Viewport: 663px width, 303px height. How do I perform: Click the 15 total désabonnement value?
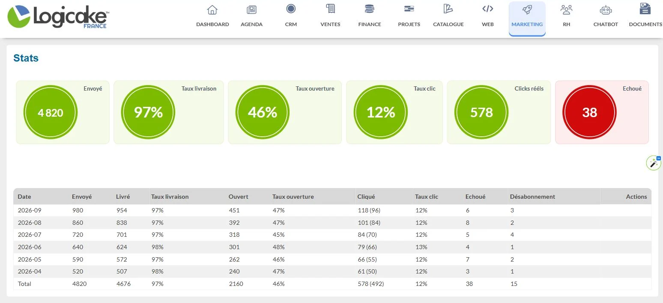[x=514, y=284]
